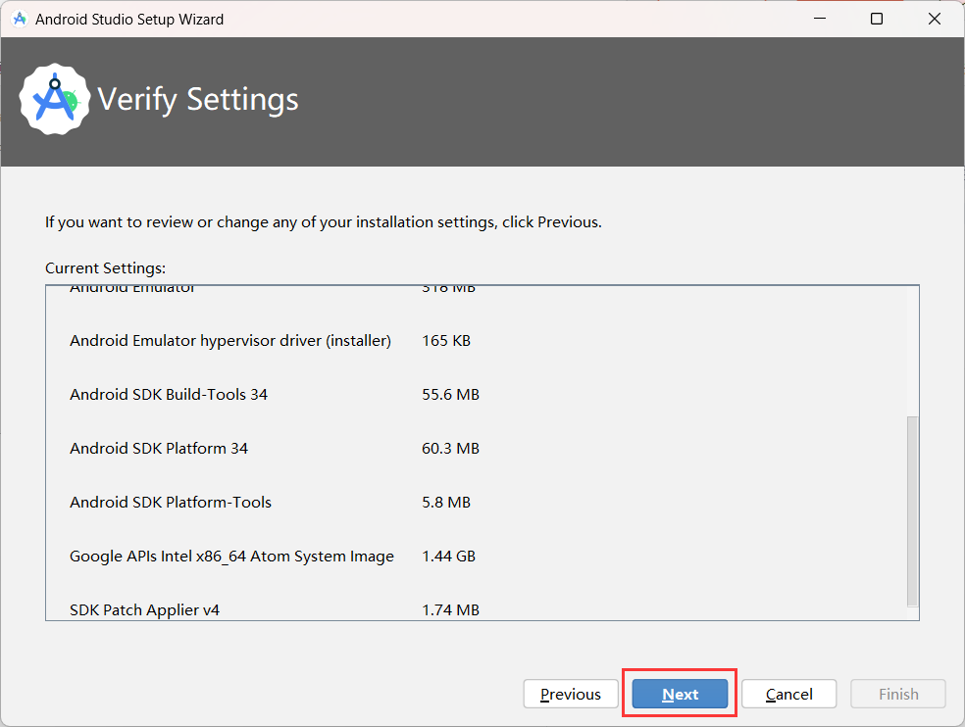Click the Android Studio logo in the header
The height and width of the screenshot is (727, 965).
point(55,99)
